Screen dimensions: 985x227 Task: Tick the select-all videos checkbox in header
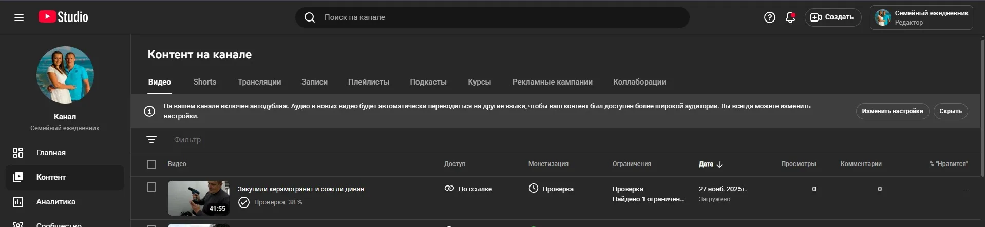[x=151, y=164]
